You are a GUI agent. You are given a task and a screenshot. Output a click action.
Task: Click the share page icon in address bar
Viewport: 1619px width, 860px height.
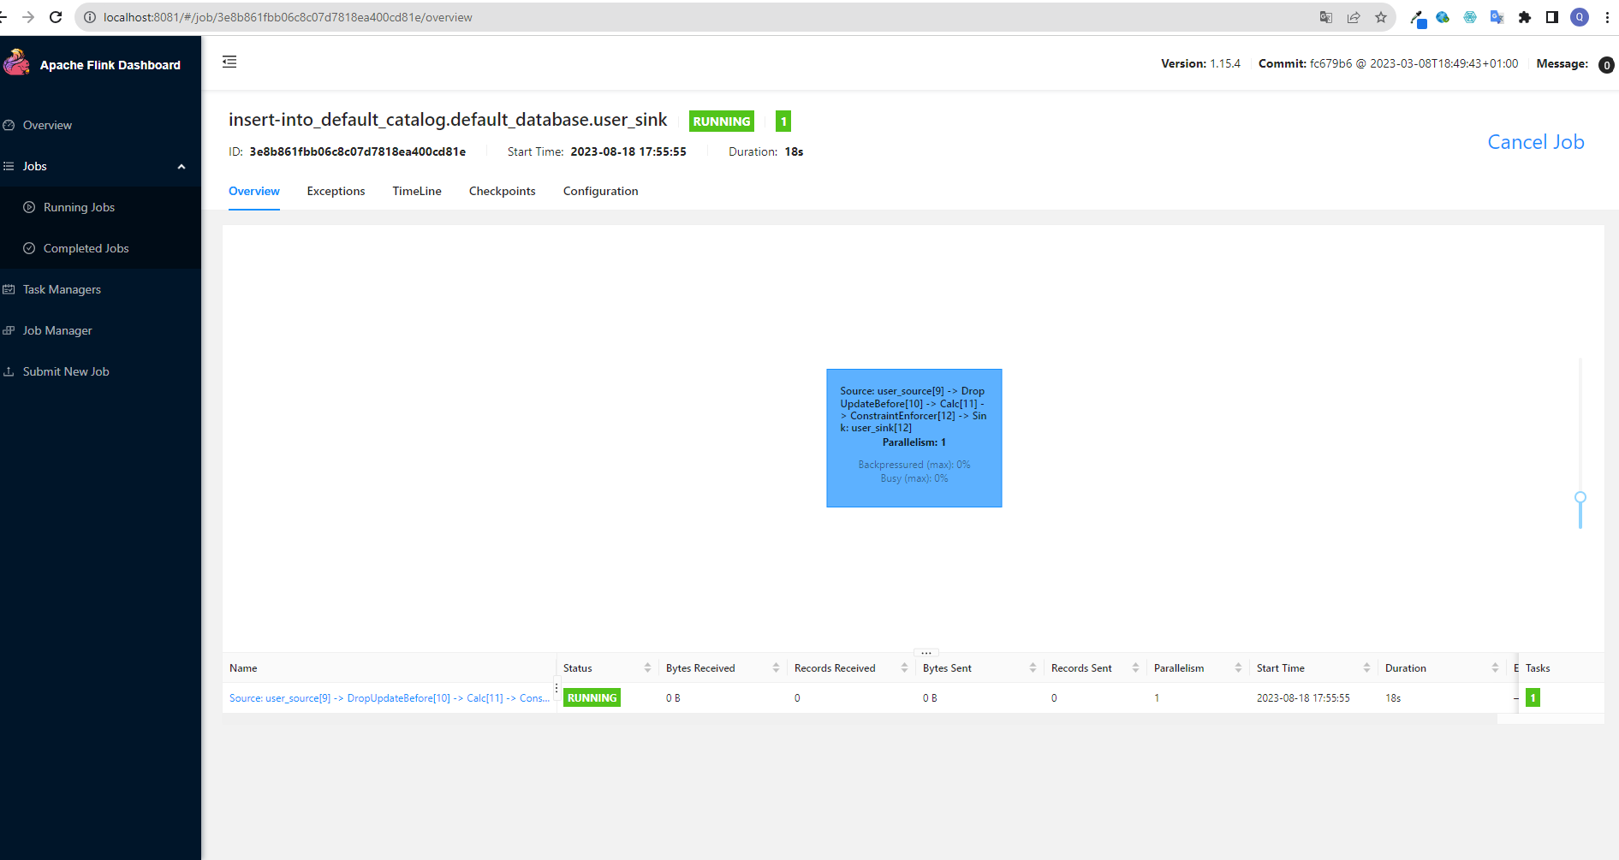pyautogui.click(x=1354, y=17)
